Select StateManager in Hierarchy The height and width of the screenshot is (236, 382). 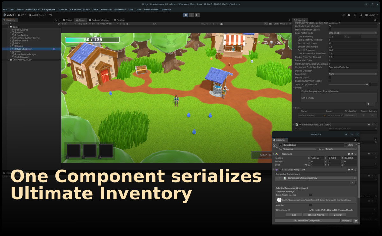(x=22, y=57)
